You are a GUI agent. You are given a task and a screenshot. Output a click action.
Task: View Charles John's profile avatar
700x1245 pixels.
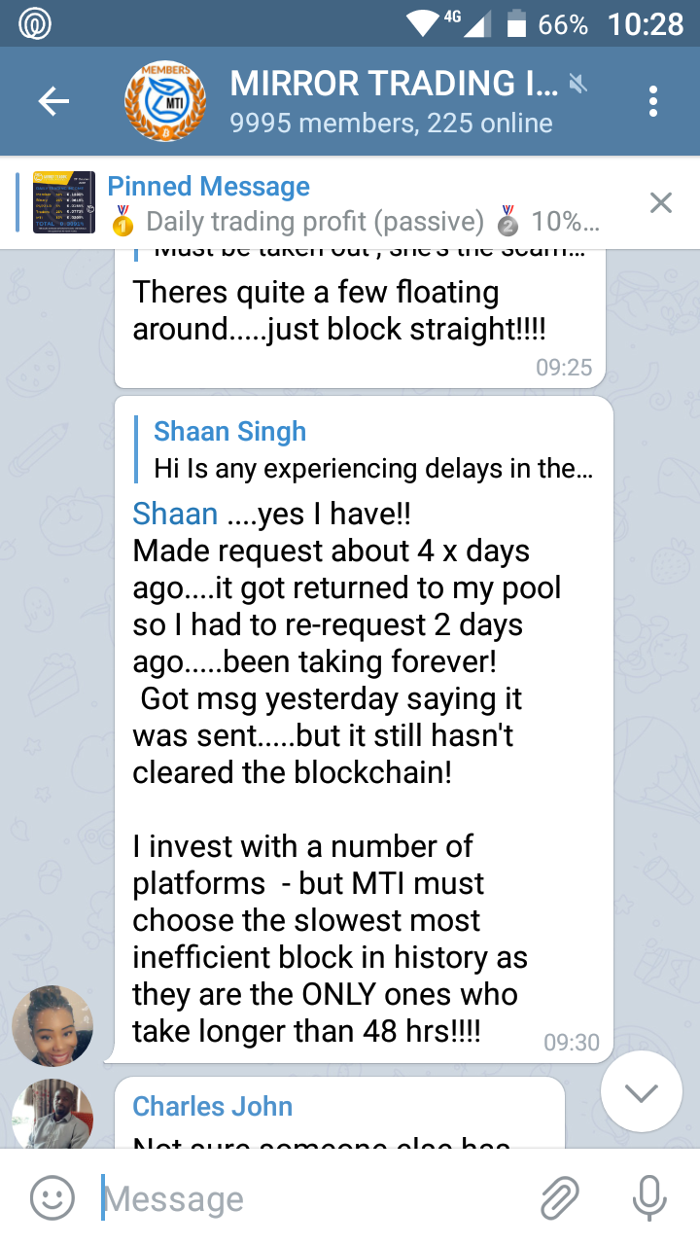coord(52,1114)
